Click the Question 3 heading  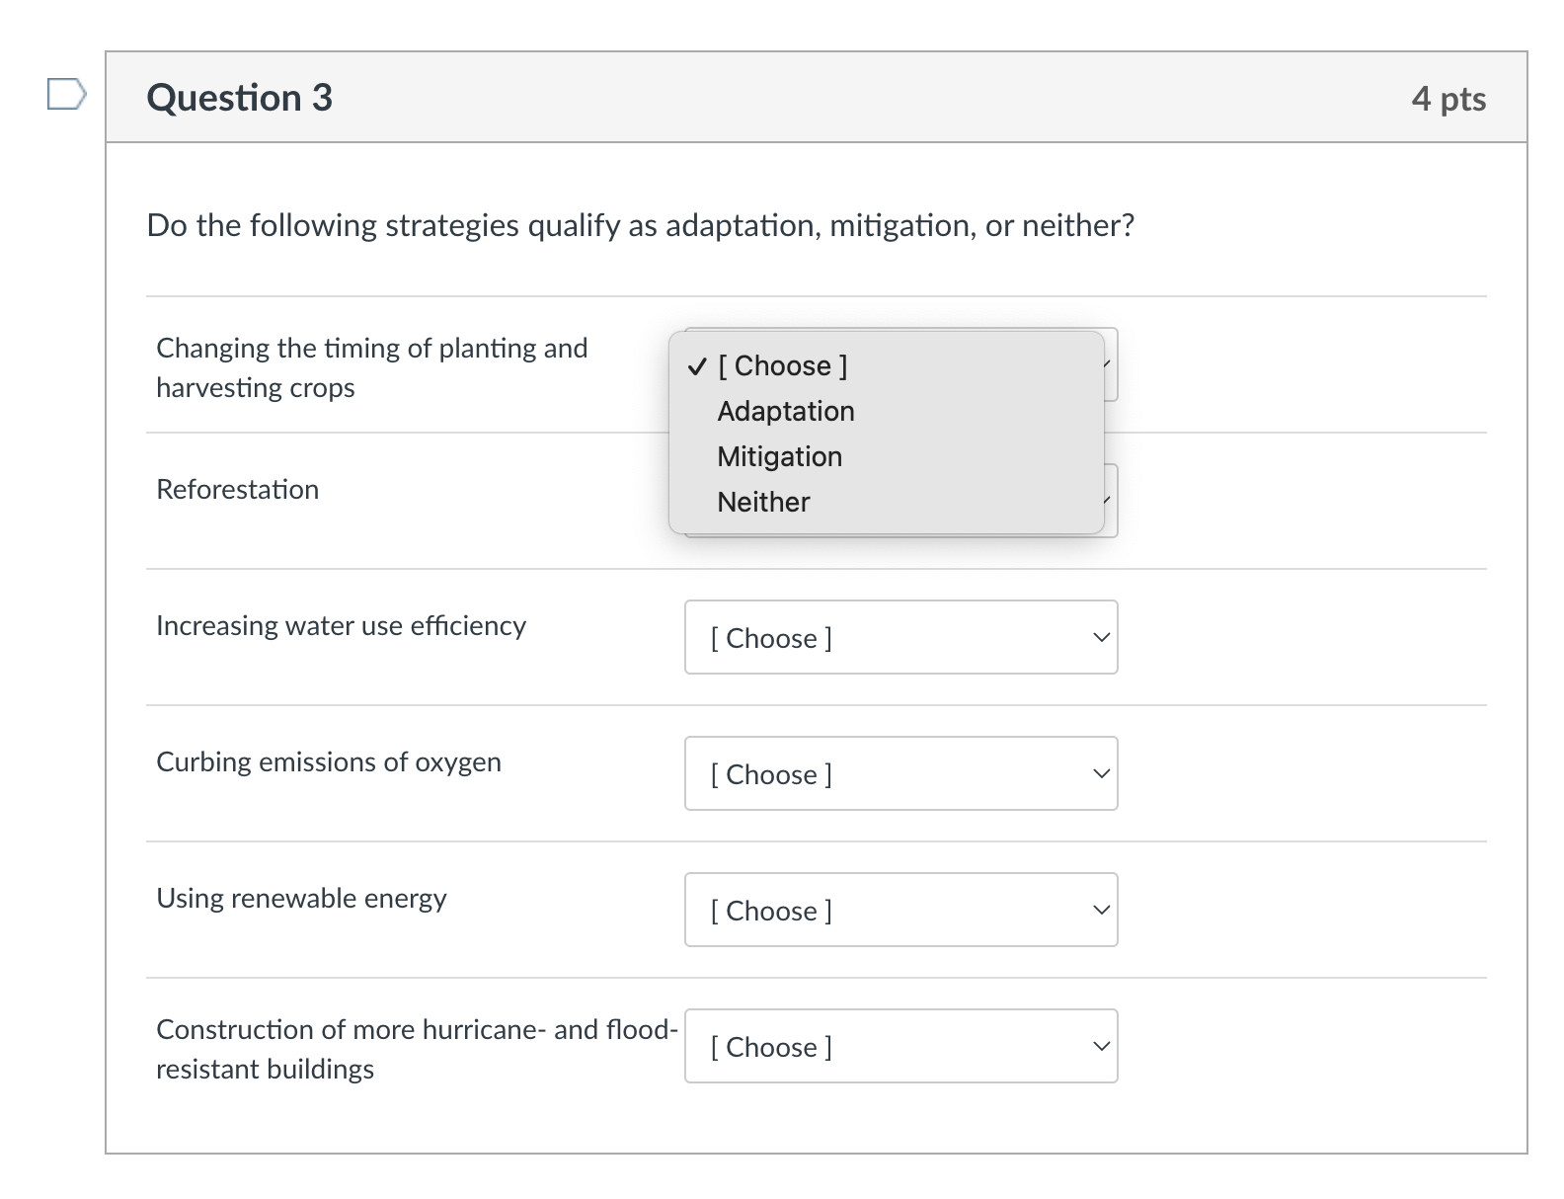240,98
